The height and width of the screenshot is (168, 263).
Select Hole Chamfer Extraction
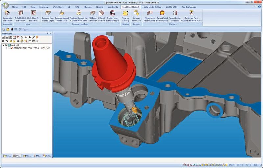33,16
